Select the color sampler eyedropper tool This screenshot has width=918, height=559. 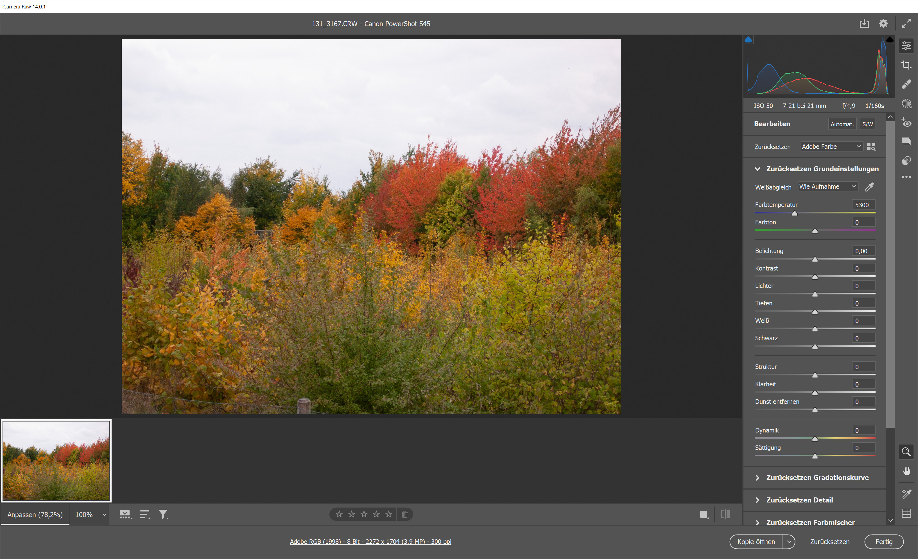click(906, 494)
